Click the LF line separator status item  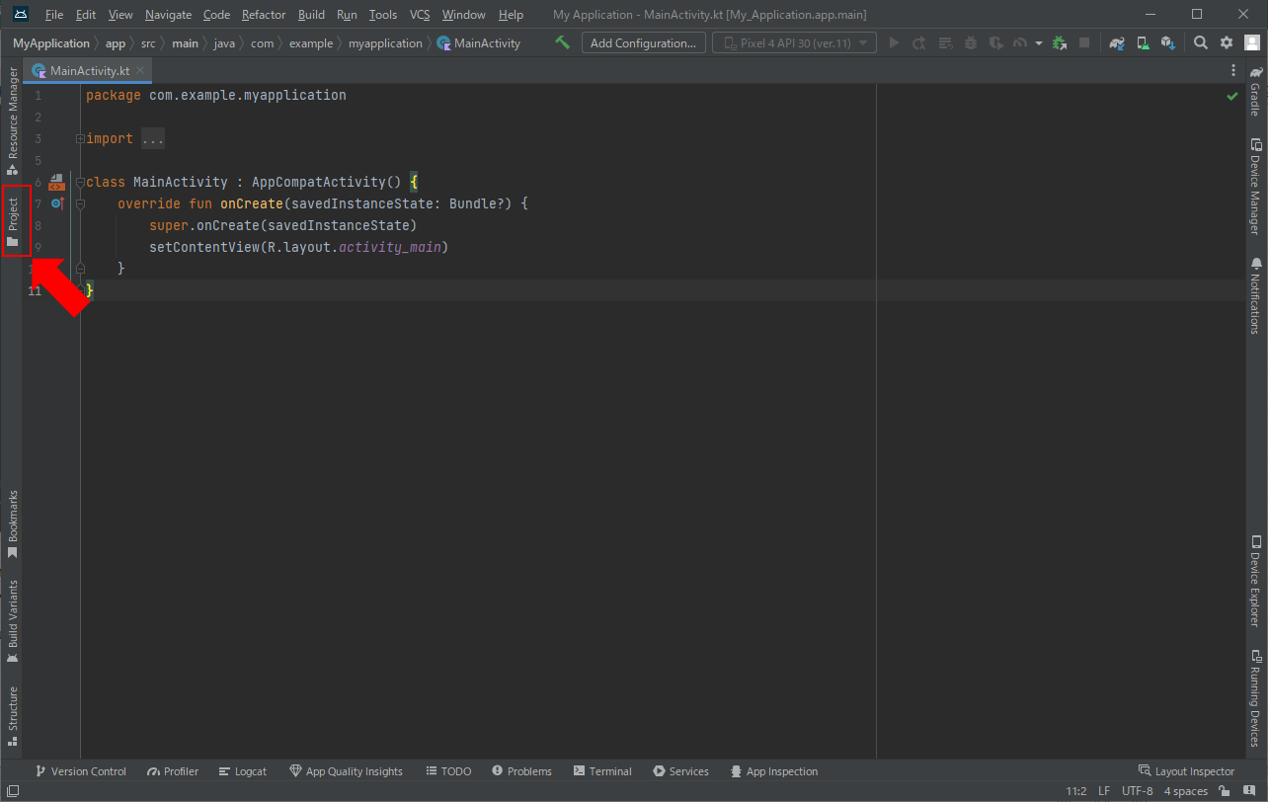pos(1104,791)
